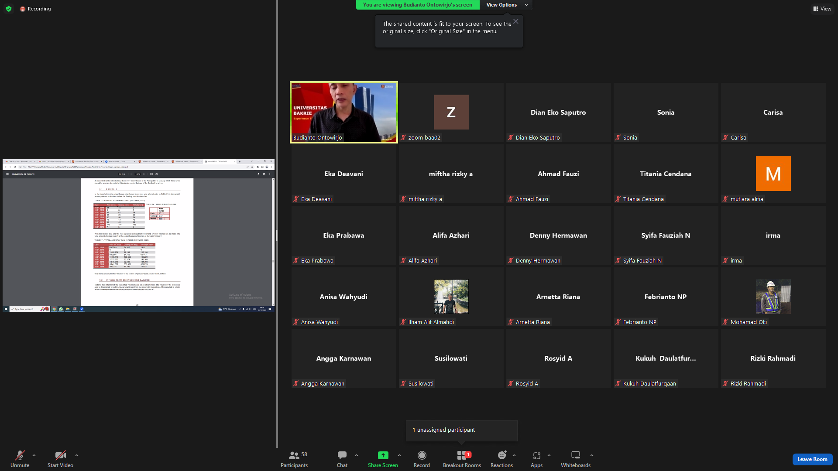Click Mohamad Oki's profile photo
The image size is (838, 471).
773,297
